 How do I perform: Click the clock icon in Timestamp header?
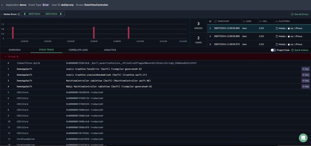coord(215,21)
